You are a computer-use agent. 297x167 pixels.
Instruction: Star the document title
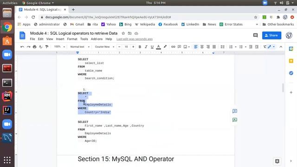[123, 33]
